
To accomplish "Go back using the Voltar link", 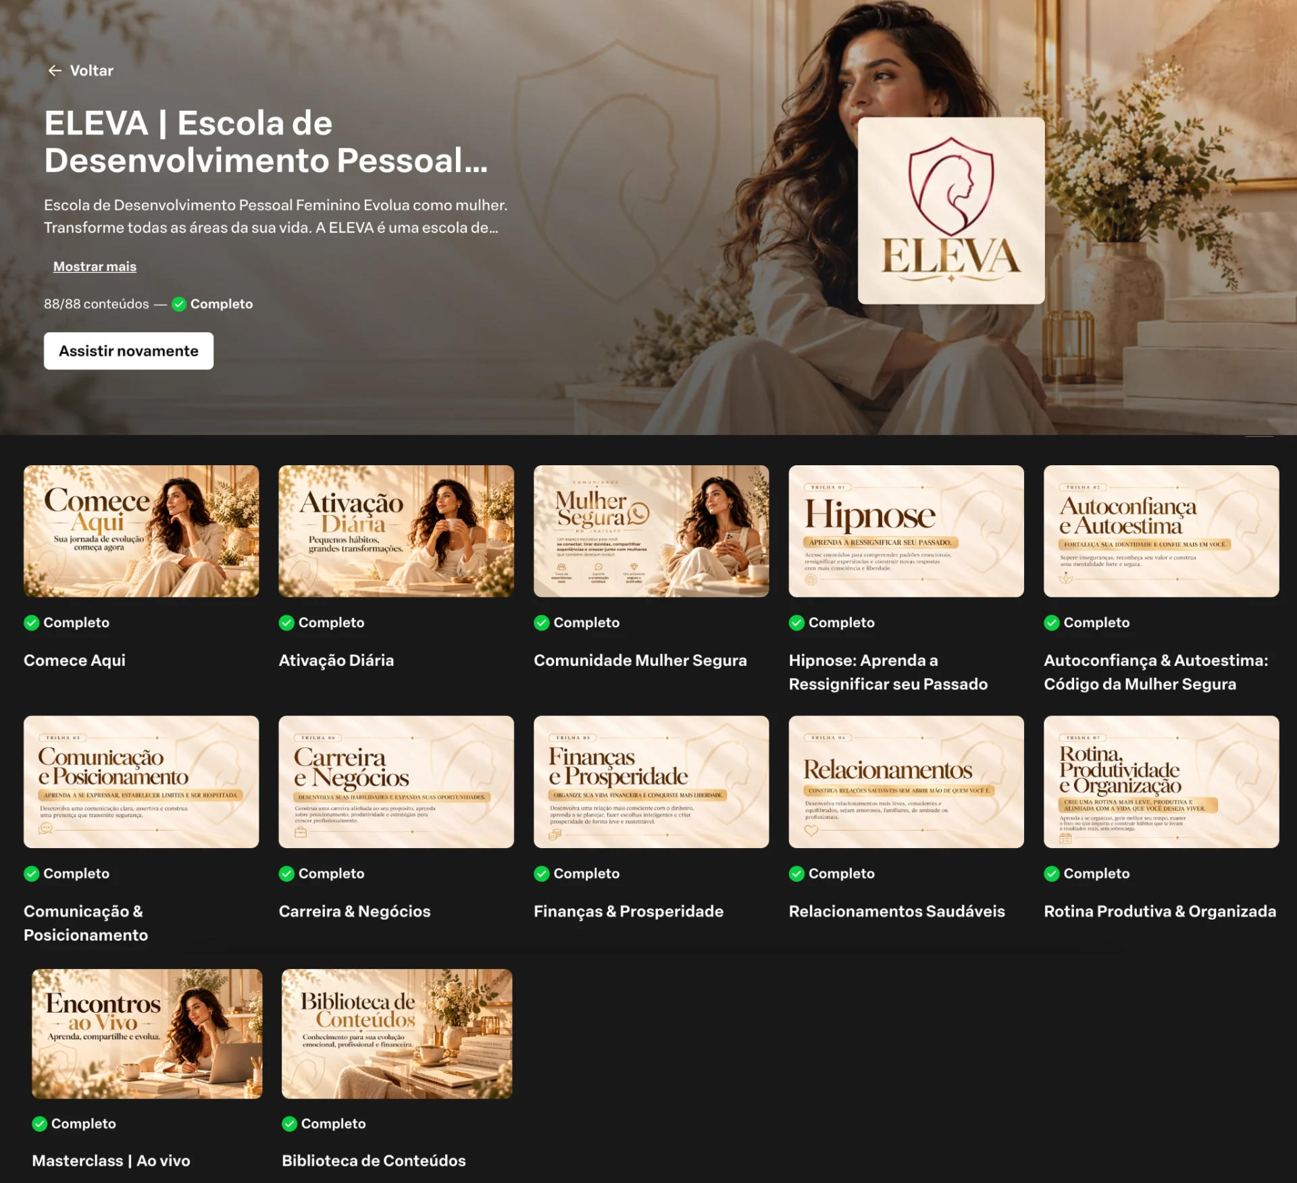I will pos(81,71).
